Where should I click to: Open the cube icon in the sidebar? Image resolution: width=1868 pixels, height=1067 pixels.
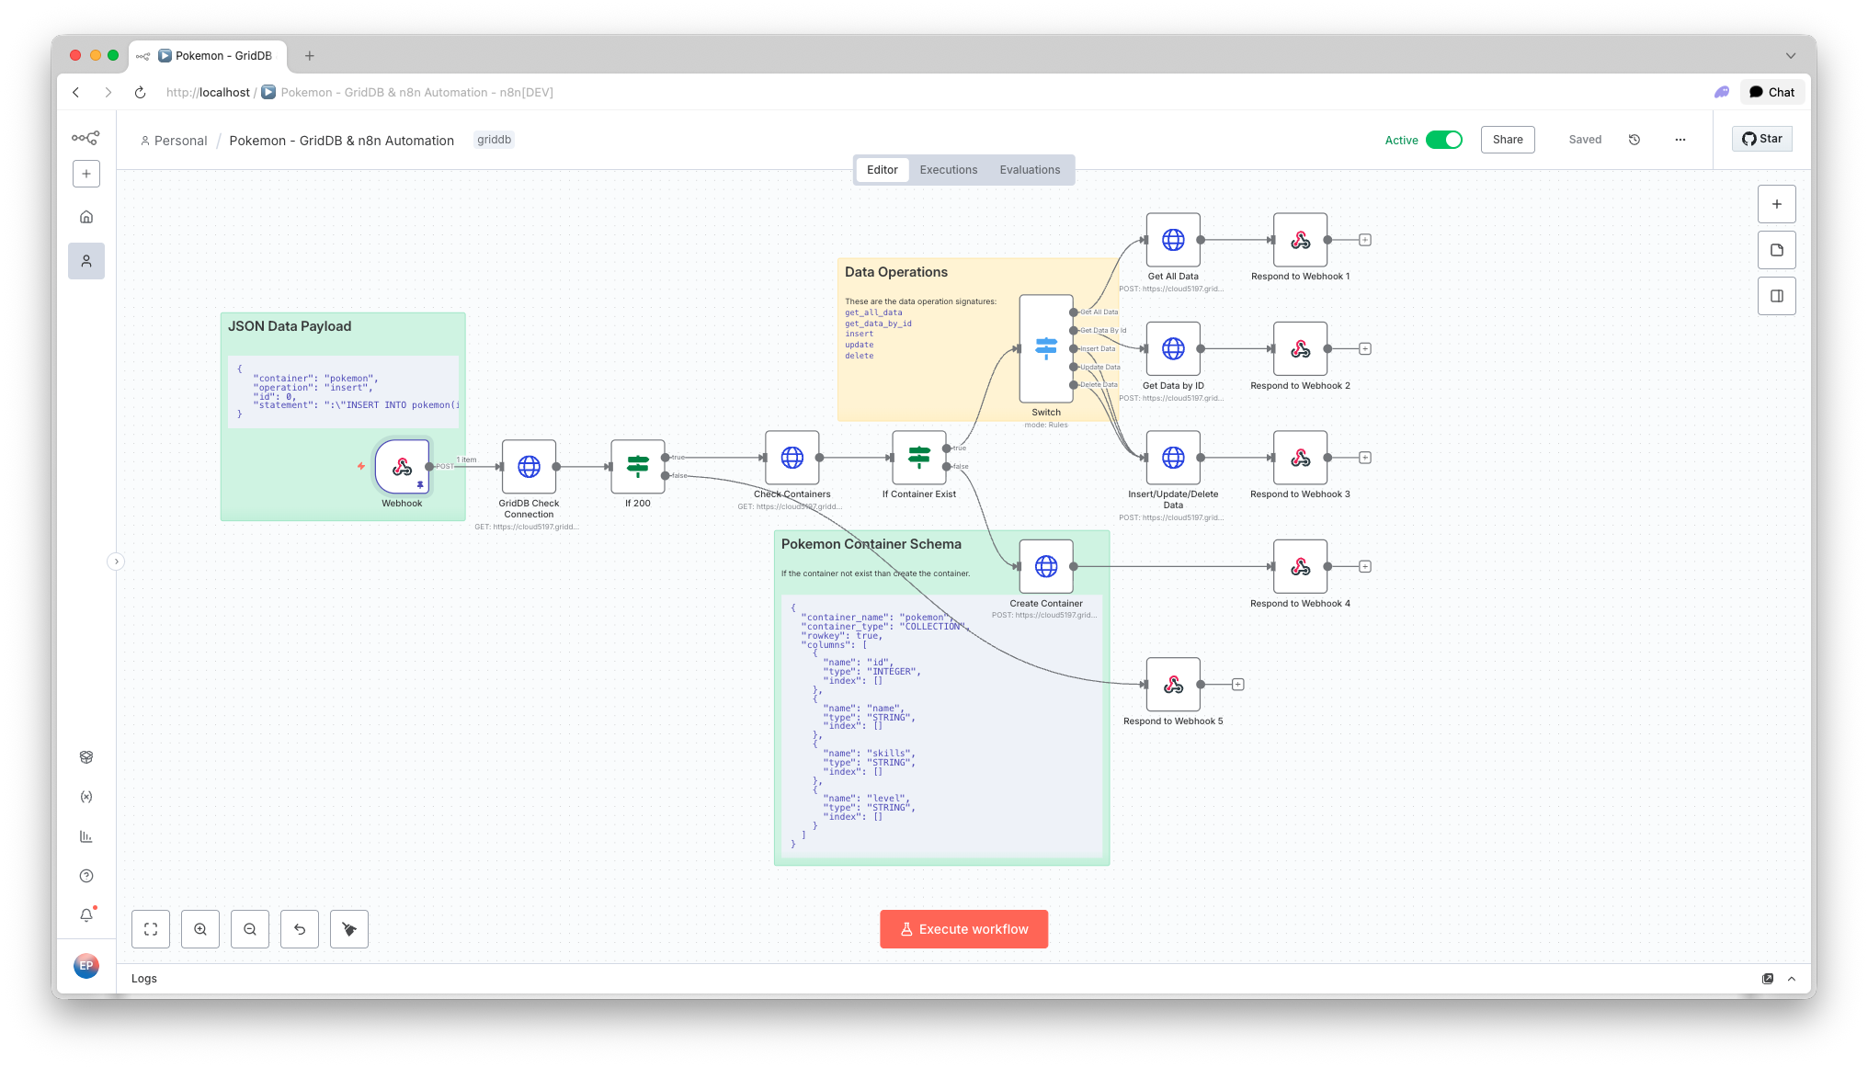[86, 757]
